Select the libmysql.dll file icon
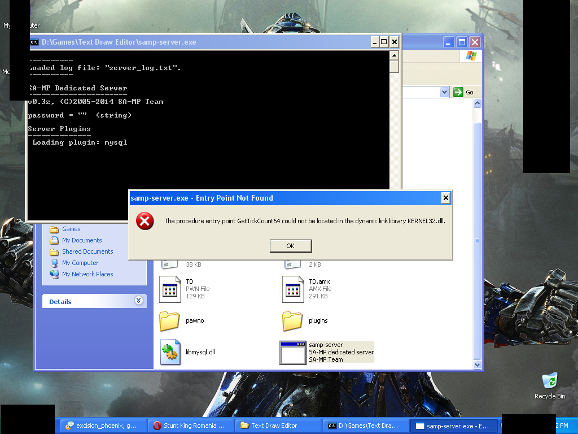The image size is (578, 434). click(170, 352)
